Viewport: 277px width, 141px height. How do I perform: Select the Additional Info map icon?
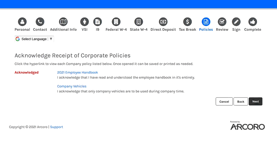[x=63, y=22]
